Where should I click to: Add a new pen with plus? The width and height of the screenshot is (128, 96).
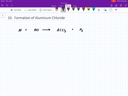pyautogui.click(x=99, y=10)
